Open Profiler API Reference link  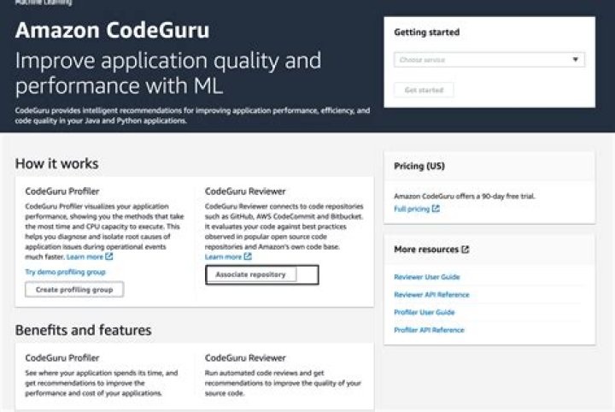coord(429,330)
